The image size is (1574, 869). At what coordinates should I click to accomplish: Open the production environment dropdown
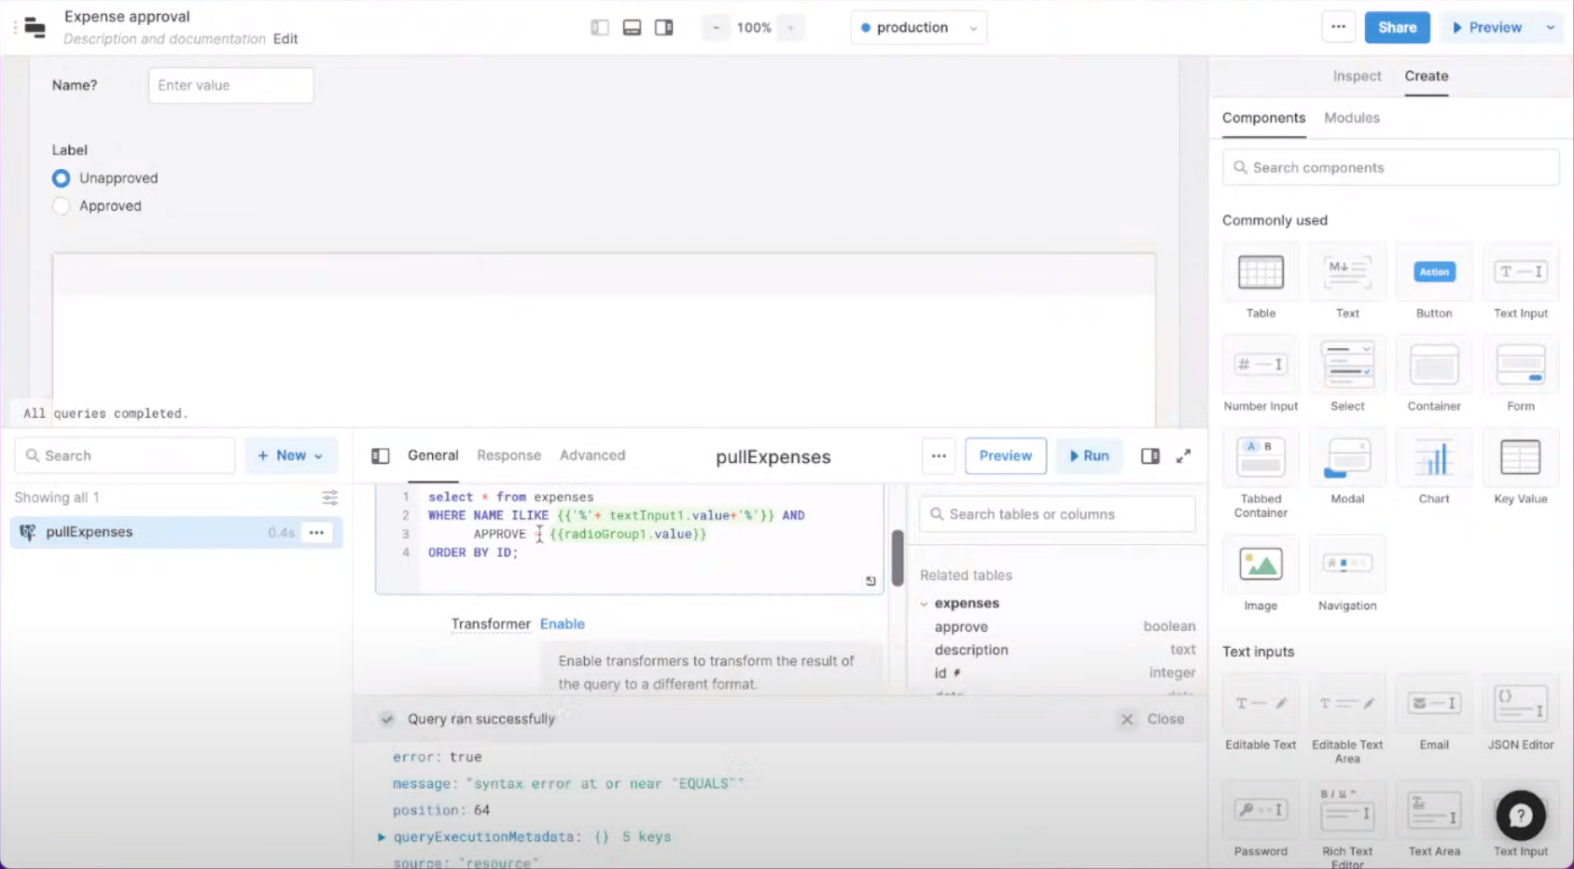tap(917, 27)
